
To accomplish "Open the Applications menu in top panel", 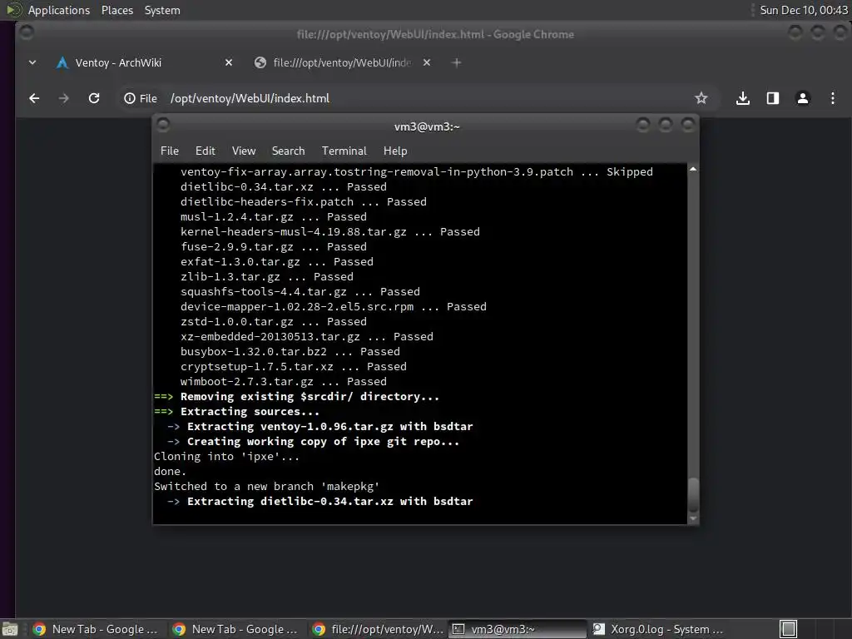I will click(x=59, y=10).
